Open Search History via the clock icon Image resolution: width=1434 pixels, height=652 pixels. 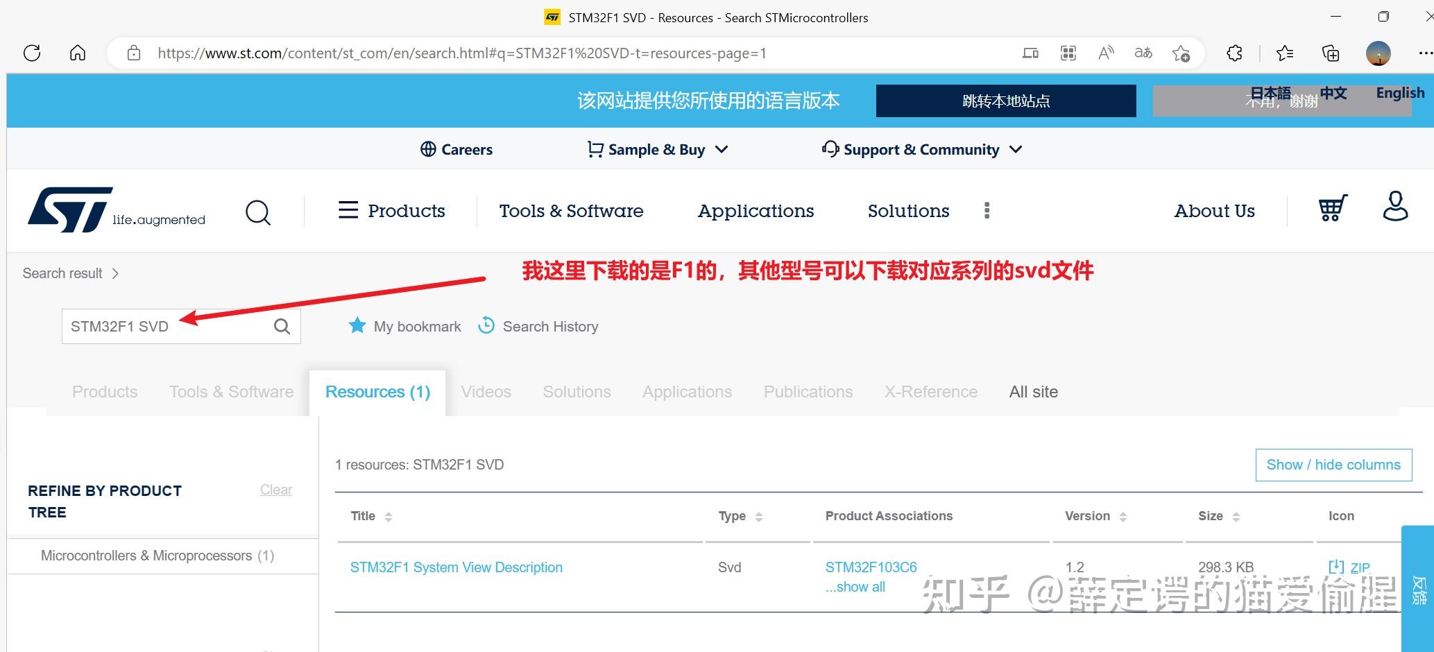coord(486,325)
